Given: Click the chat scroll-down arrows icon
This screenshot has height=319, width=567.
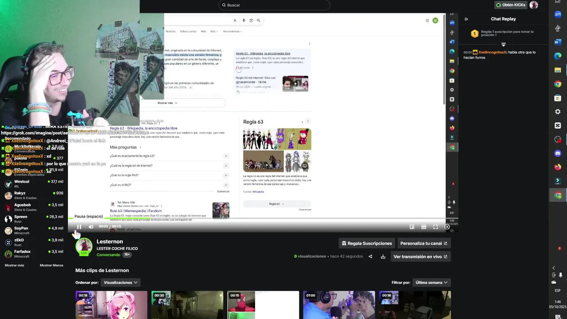Looking at the screenshot, I should point(503,44).
